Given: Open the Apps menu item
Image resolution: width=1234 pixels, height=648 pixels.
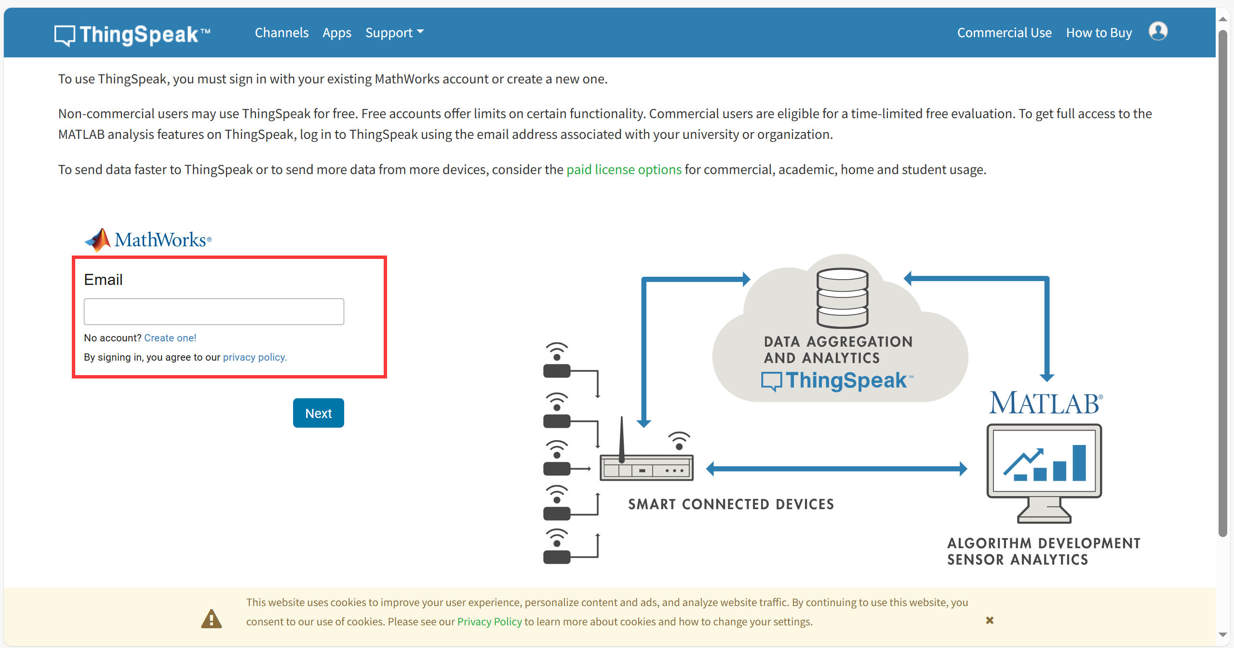Looking at the screenshot, I should 337,33.
